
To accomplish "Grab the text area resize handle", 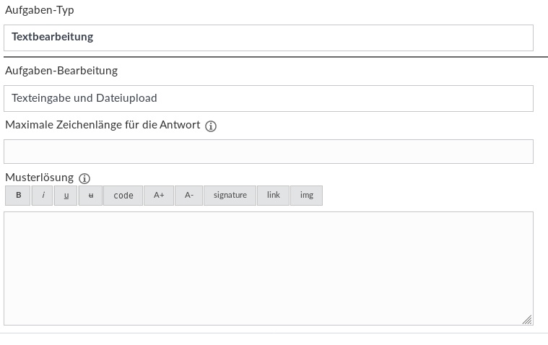I will [x=527, y=319].
